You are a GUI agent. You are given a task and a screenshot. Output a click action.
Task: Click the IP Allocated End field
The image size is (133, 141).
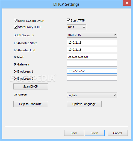(x=92, y=50)
